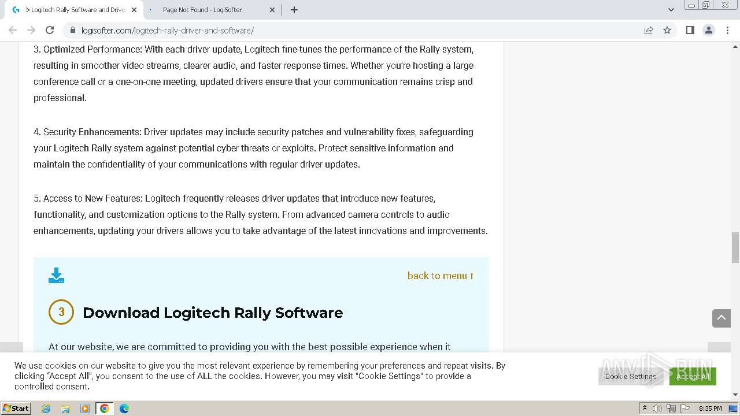Go back to previous page
Image resolution: width=740 pixels, height=416 pixels.
point(13,30)
